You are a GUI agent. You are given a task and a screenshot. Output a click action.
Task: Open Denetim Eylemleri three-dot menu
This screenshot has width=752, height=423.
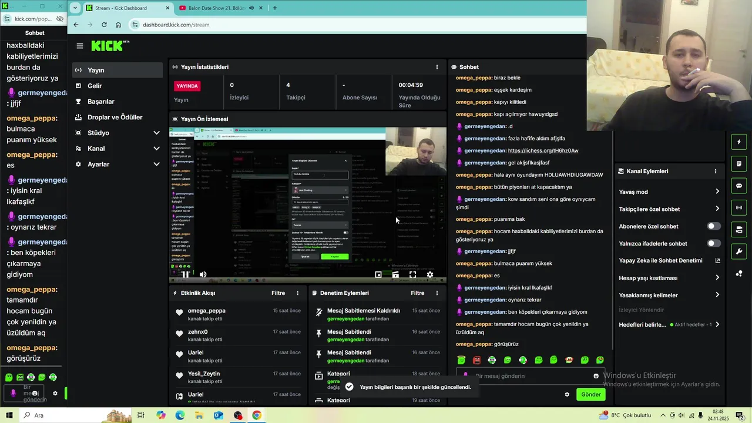[x=437, y=293]
